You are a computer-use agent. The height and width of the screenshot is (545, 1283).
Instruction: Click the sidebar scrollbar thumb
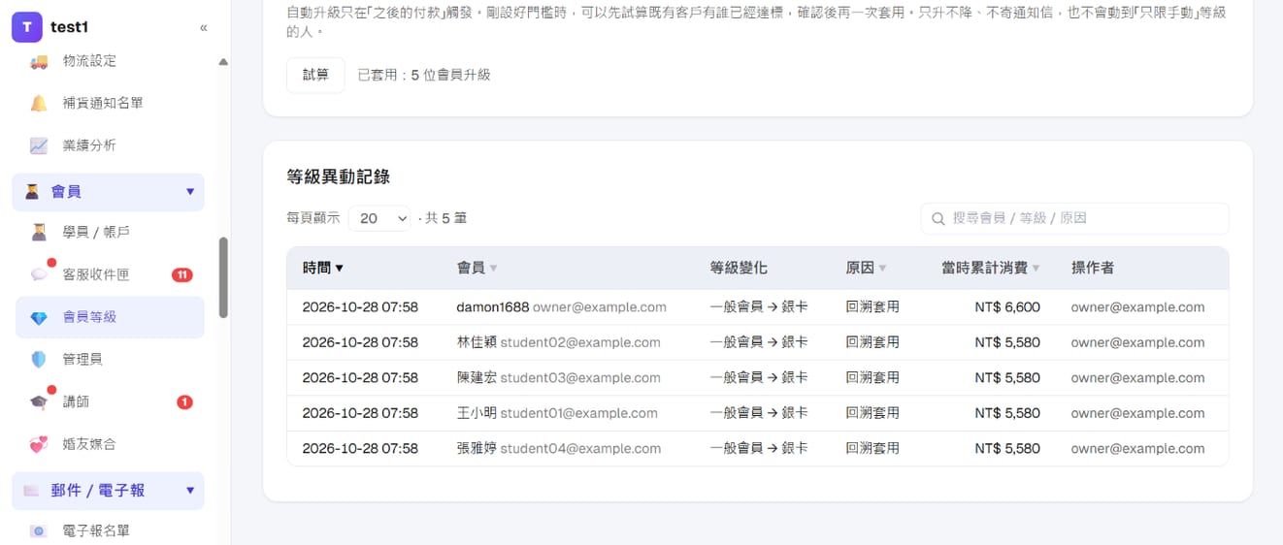(x=223, y=277)
